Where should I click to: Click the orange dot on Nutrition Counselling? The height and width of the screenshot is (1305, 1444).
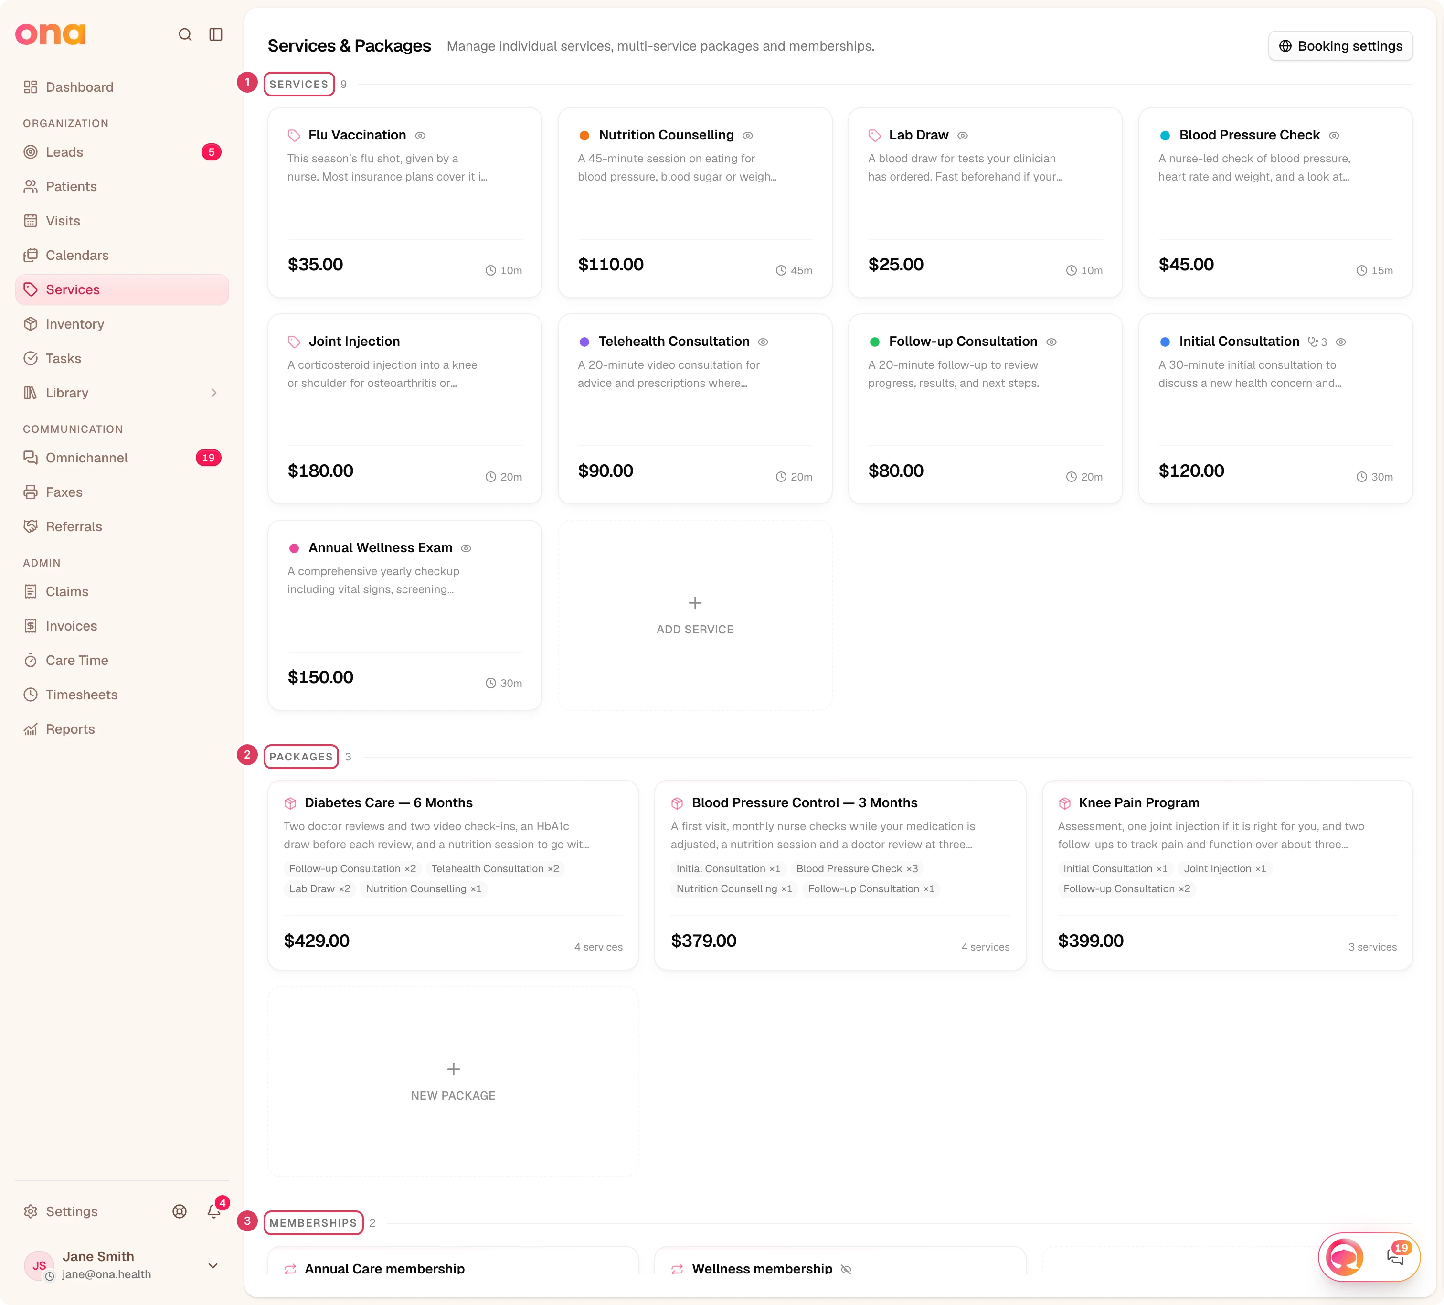[584, 136]
